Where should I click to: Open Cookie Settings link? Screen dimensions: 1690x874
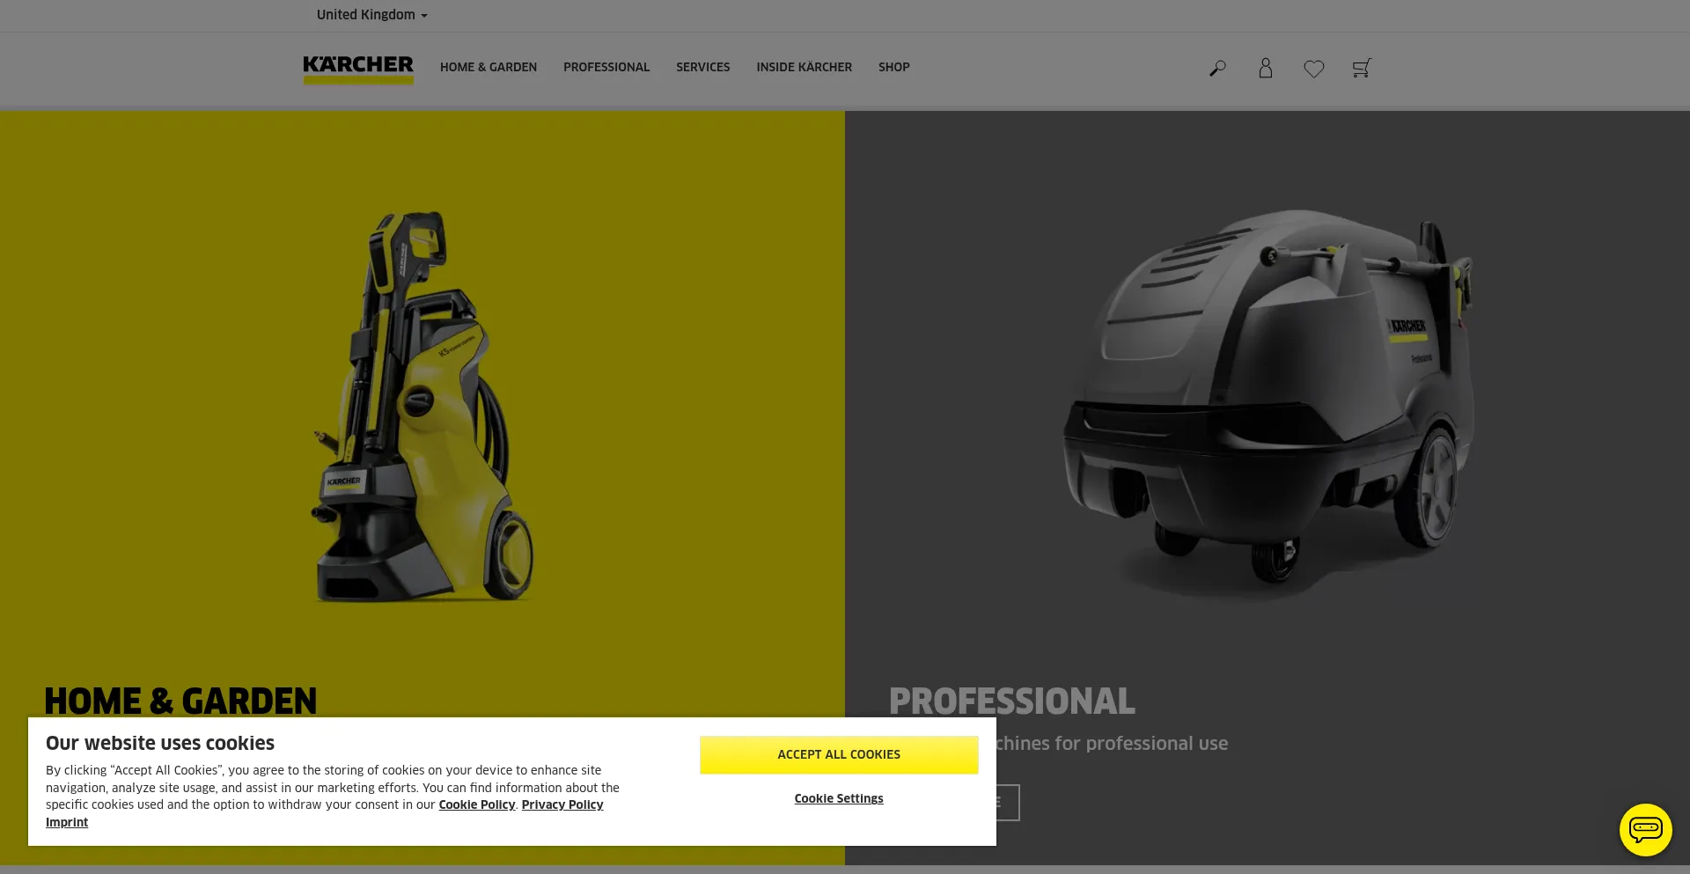(839, 798)
